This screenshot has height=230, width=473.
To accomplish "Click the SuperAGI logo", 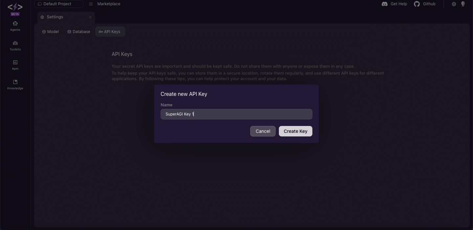I will point(15,7).
